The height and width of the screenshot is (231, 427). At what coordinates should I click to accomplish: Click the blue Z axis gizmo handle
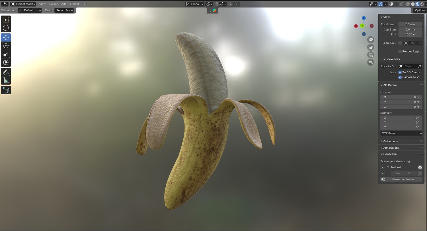(x=364, y=18)
